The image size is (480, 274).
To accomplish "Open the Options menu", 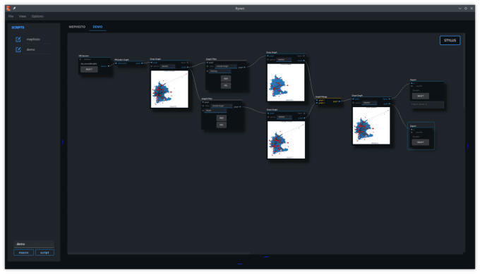I will click(37, 16).
